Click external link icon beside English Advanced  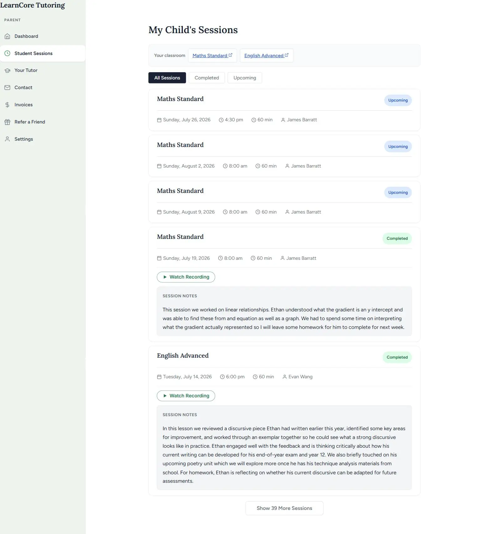click(x=286, y=55)
